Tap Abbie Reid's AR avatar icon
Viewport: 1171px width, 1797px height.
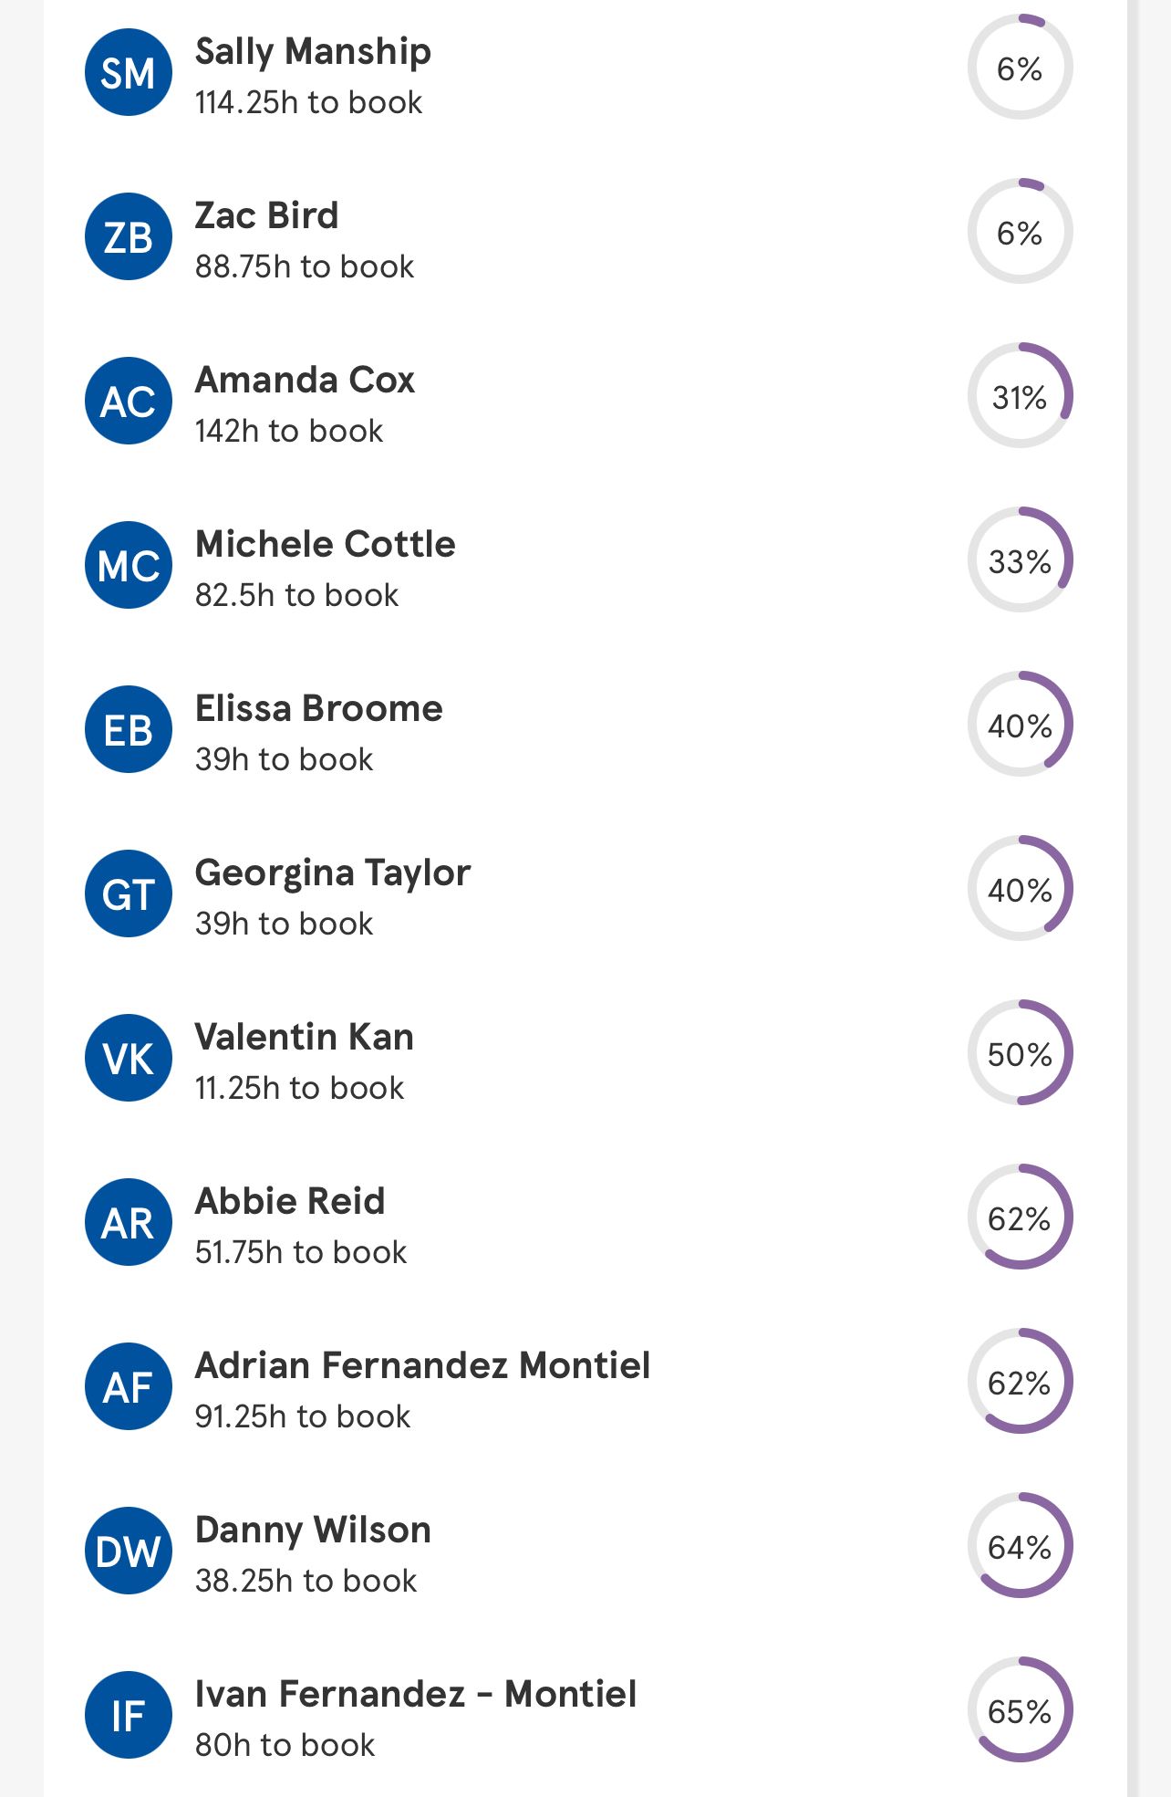point(129,1222)
